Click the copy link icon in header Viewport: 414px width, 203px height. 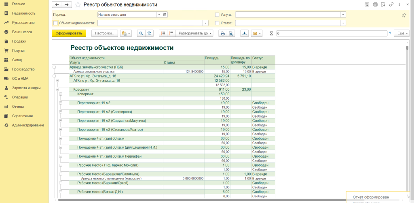point(391,4)
